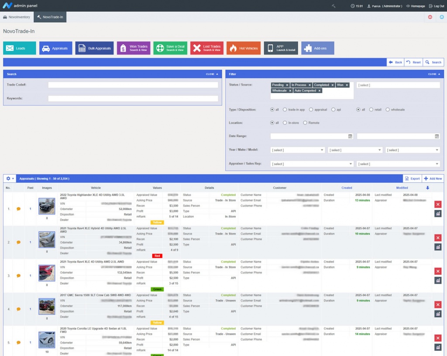Screen dimensions: 447x356
Task: Open the Year select dropdown
Action: (x=297, y=150)
